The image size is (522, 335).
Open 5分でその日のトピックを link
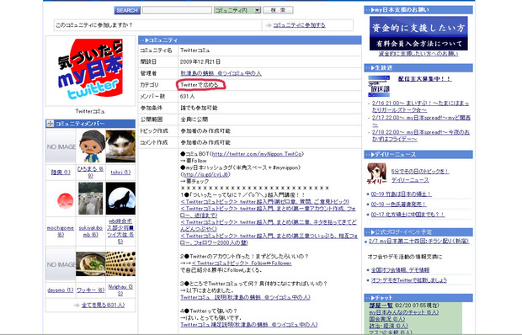click(x=420, y=172)
